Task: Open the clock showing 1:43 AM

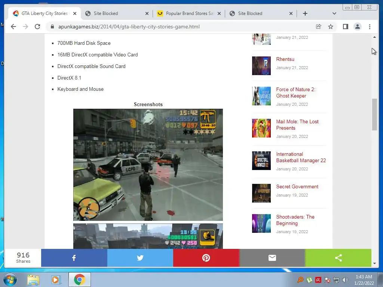Action: 364,280
